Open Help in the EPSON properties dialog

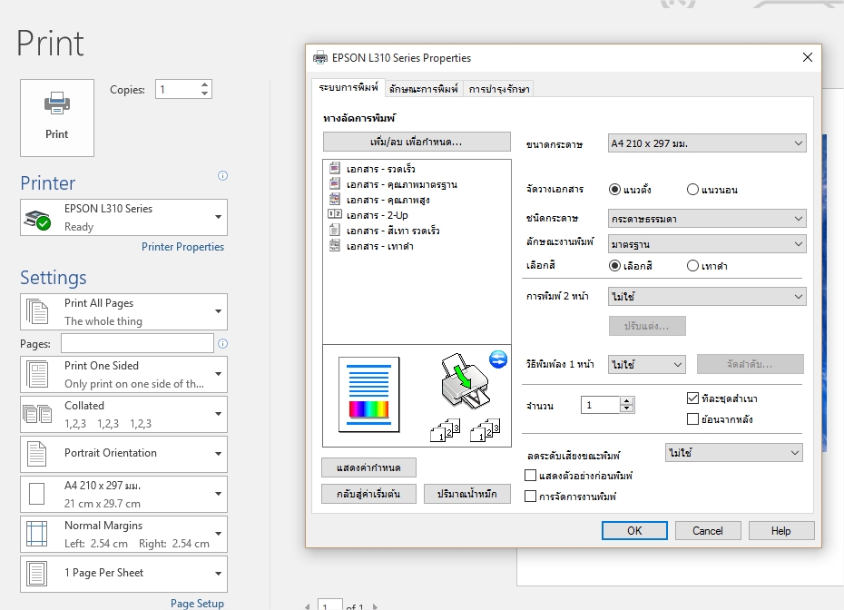click(x=781, y=530)
